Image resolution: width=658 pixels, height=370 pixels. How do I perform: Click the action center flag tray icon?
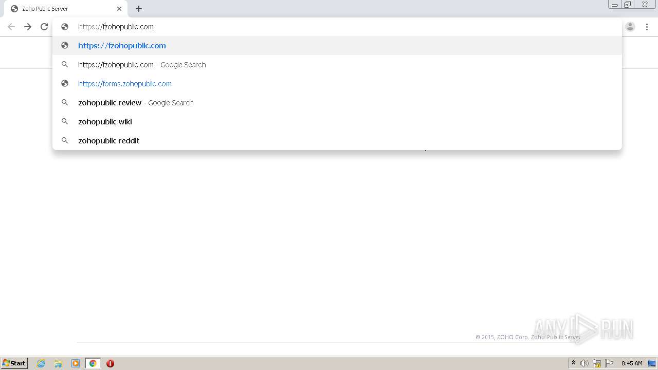pos(609,363)
